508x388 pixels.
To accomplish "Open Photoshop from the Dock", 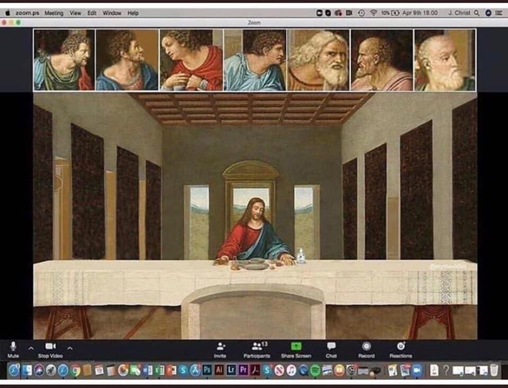I will [x=207, y=370].
